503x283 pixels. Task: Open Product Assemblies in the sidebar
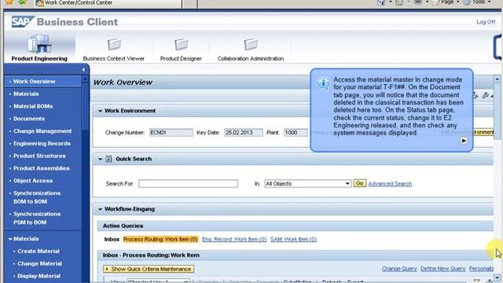[42, 168]
